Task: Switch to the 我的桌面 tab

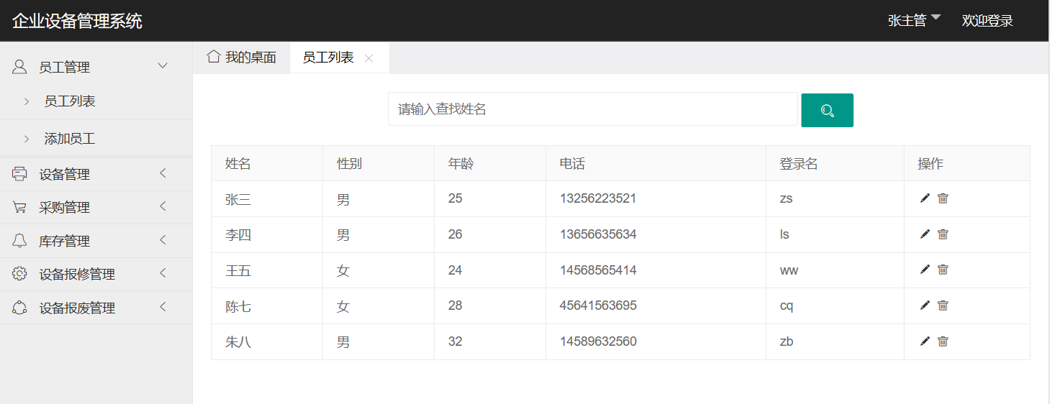Action: [x=242, y=58]
